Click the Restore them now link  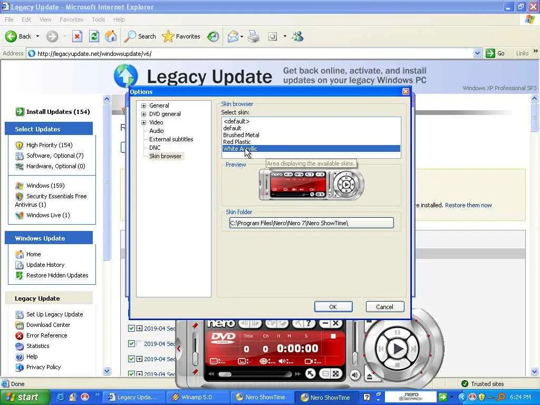pos(468,205)
